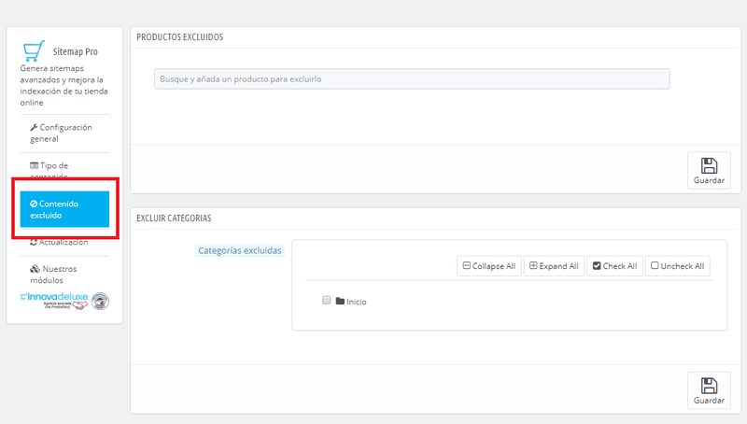Click the Categorías excluidas label
Viewport: 747px width, 424px height.
240,250
